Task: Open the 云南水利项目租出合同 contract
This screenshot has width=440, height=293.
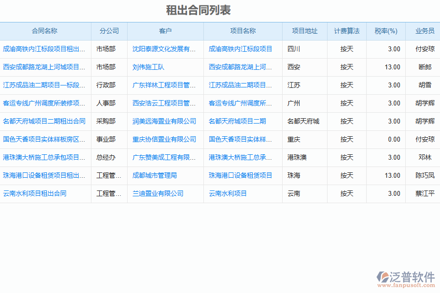Action: (35, 193)
